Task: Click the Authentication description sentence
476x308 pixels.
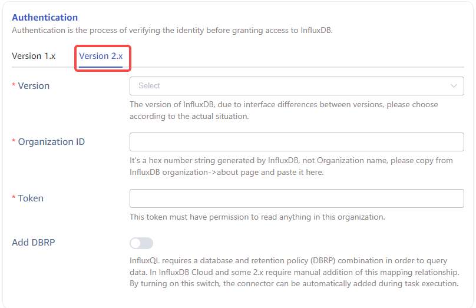Action: (x=172, y=30)
